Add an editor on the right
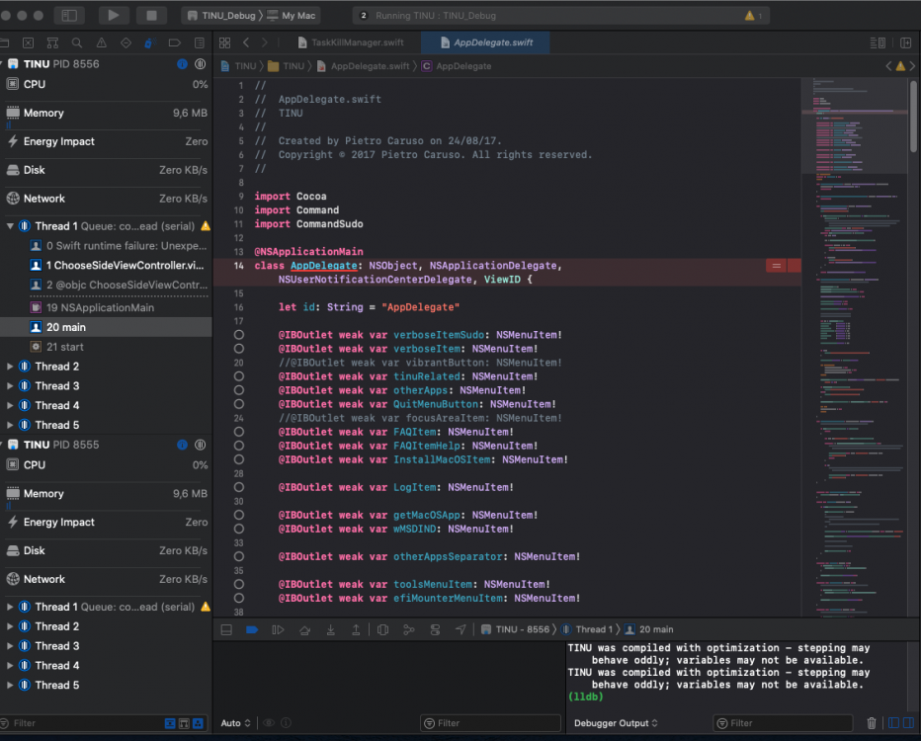Image resolution: width=921 pixels, height=741 pixels. pyautogui.click(x=905, y=42)
